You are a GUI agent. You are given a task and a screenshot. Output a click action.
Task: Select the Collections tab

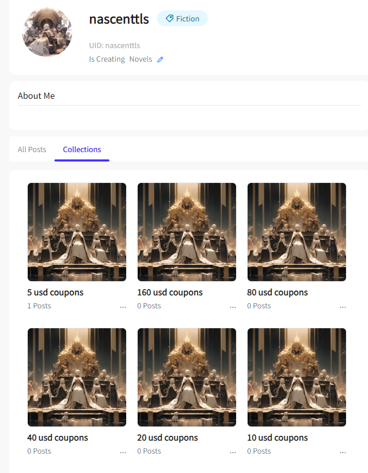(82, 149)
